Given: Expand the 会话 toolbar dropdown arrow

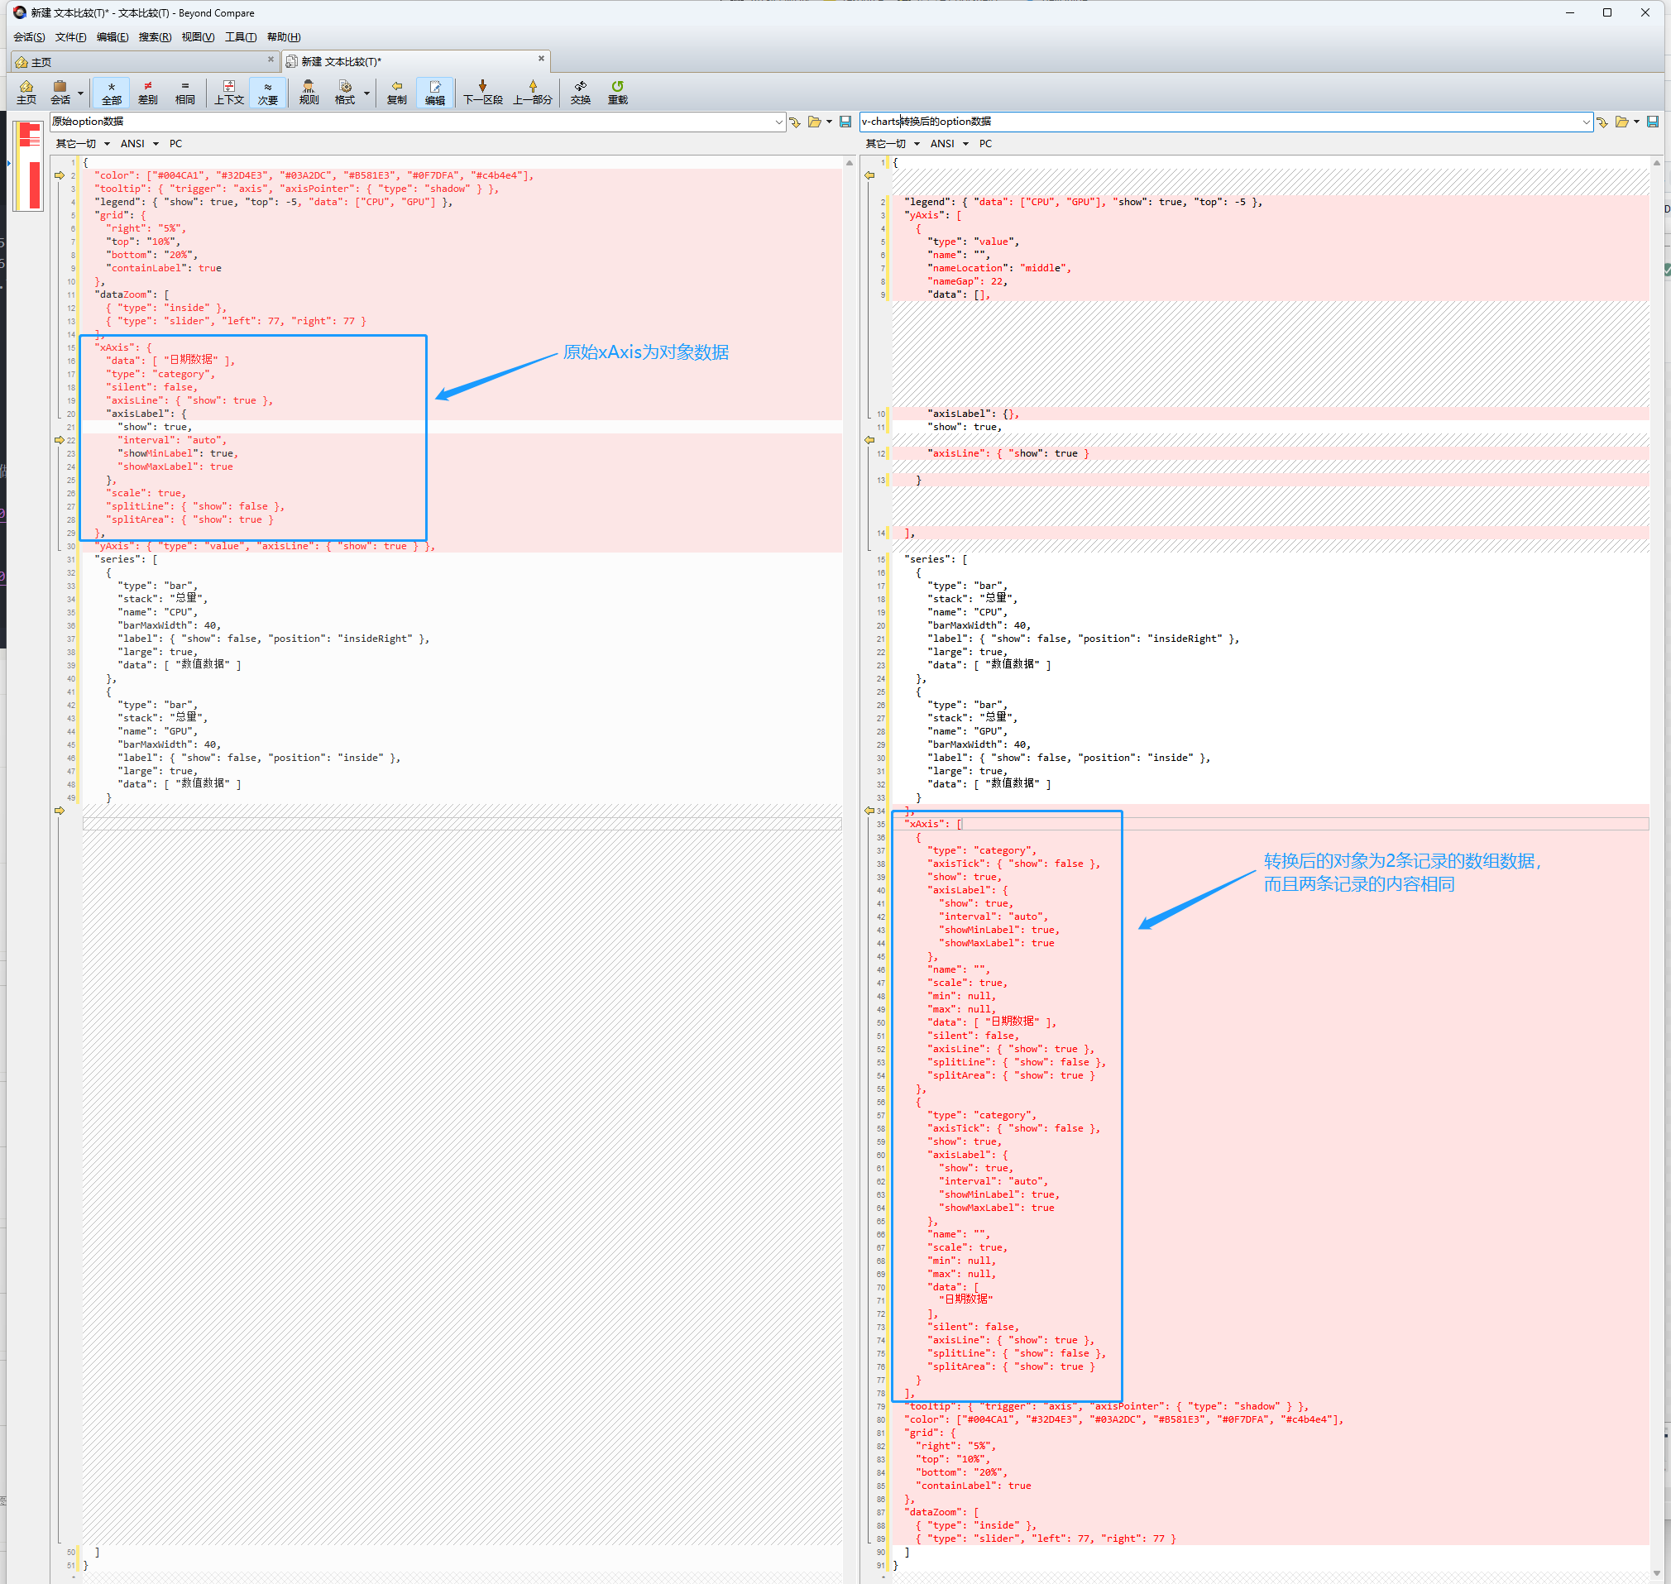Looking at the screenshot, I should tap(80, 93).
